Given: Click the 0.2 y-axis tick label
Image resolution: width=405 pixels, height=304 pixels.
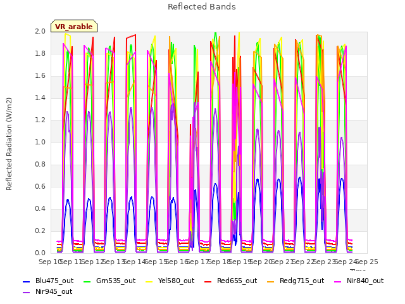Looking at the screenshot, I should 40,231.
